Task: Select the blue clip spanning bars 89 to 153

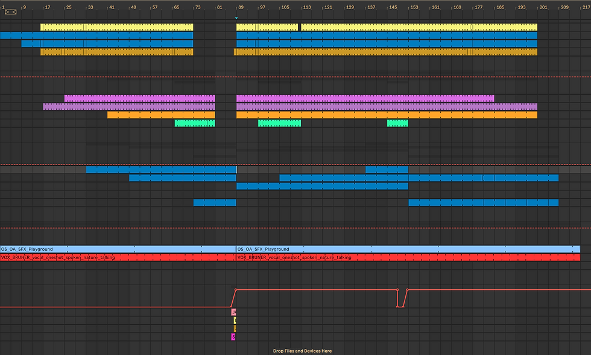Action: pos(322,186)
